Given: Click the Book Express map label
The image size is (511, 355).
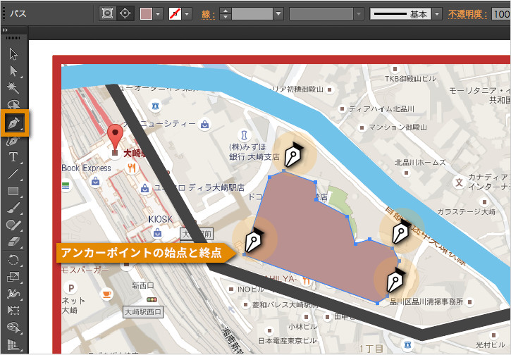Looking at the screenshot, I should tap(87, 168).
